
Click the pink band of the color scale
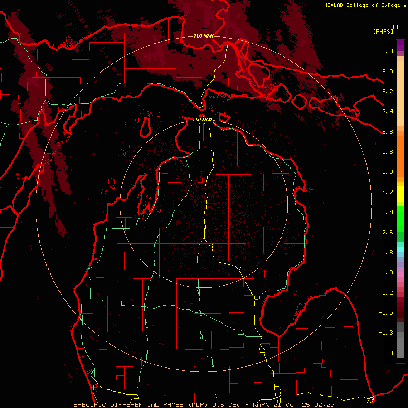point(400,275)
